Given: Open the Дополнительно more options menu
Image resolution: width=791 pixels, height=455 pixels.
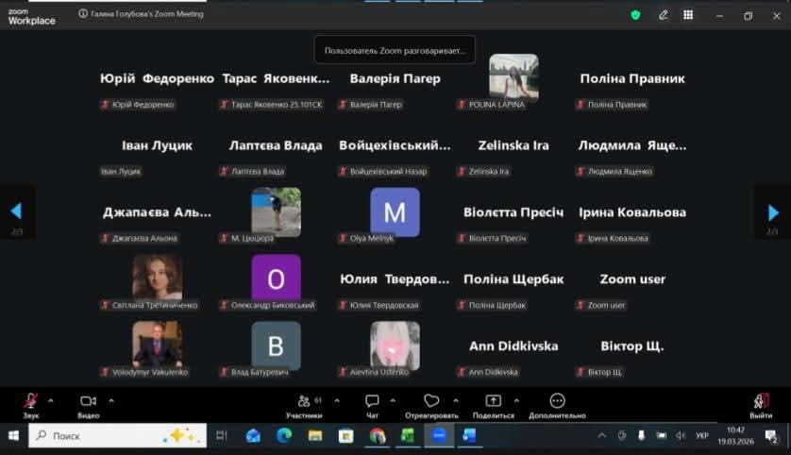Looking at the screenshot, I should 557,401.
